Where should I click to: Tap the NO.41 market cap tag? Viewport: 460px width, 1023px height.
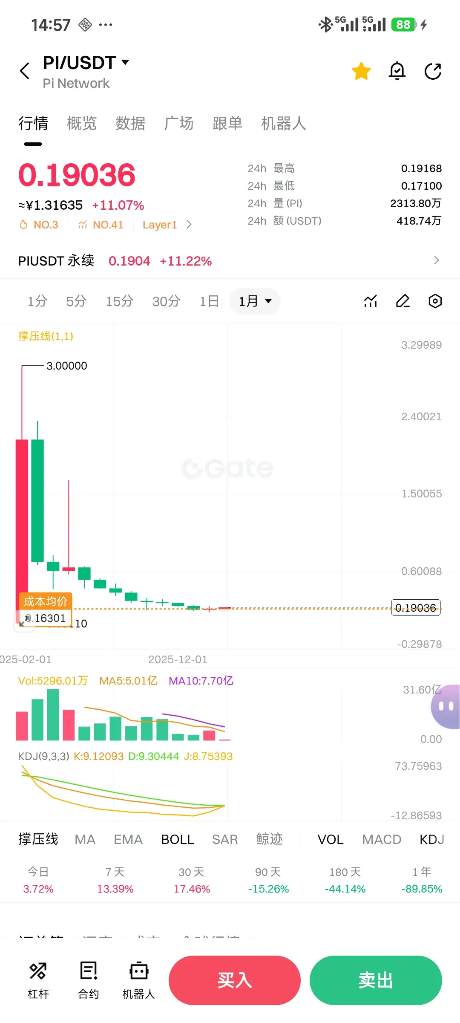(x=101, y=225)
